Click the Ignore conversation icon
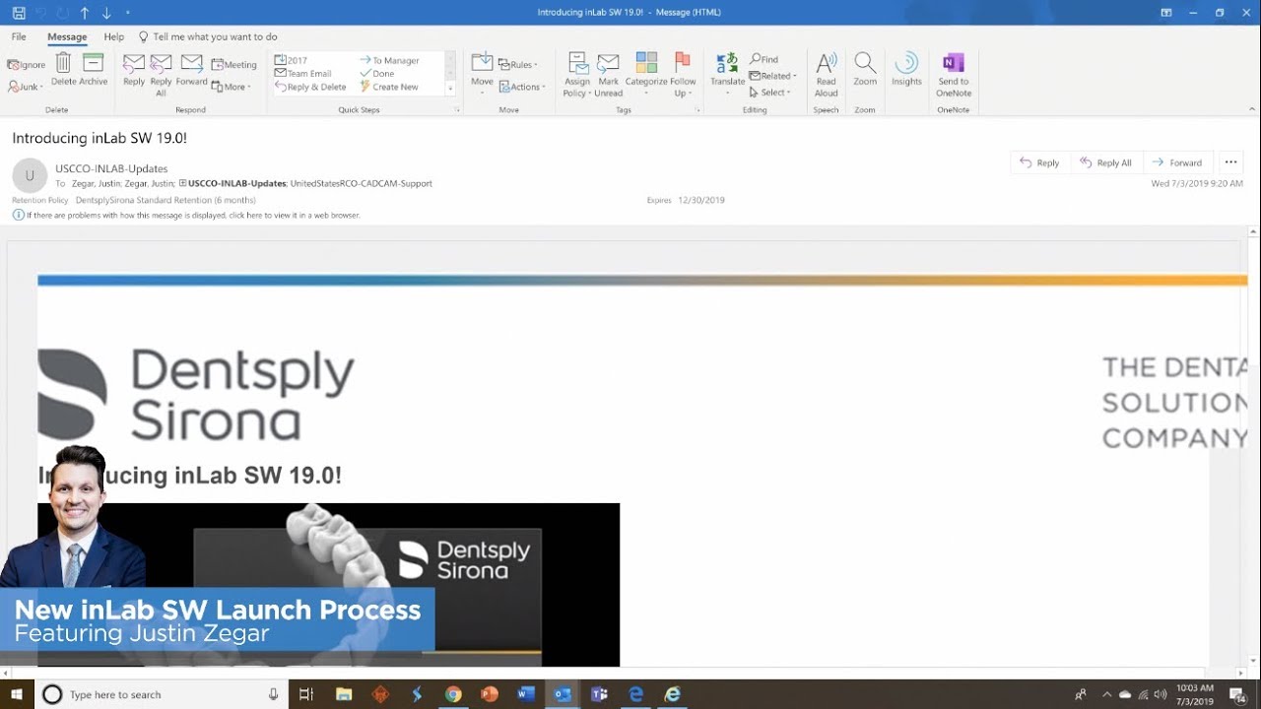Viewport: 1261px width, 709px height. click(27, 65)
